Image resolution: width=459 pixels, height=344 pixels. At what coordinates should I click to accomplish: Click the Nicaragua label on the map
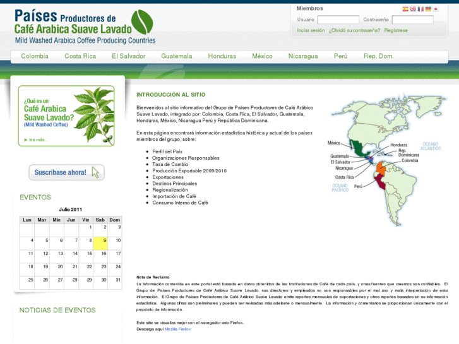pyautogui.click(x=344, y=169)
